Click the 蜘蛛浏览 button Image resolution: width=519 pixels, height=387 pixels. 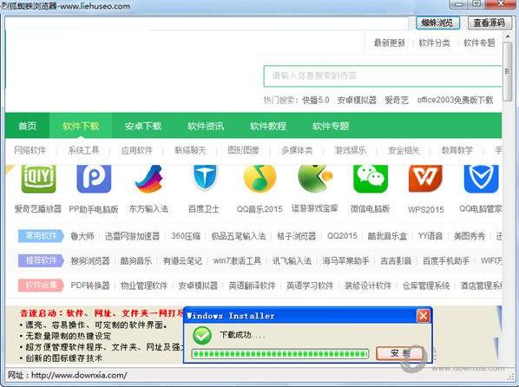click(437, 23)
